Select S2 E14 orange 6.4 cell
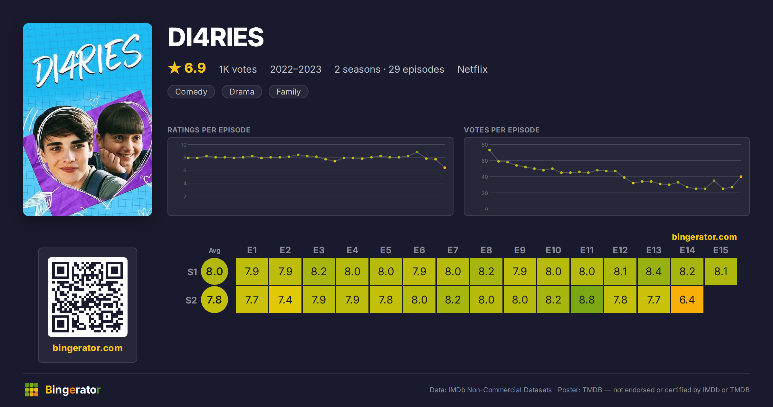773x407 pixels. (x=687, y=300)
